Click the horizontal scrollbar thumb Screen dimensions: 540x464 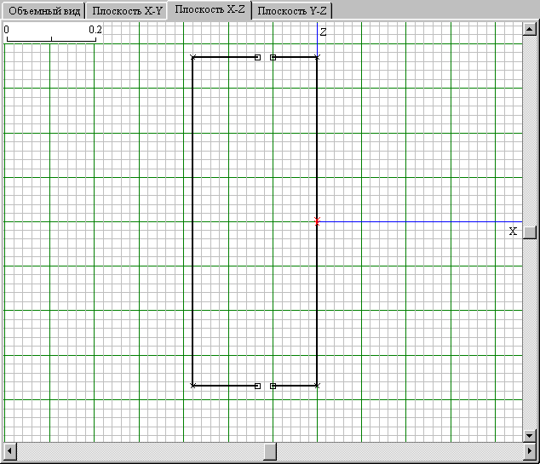pos(269,450)
